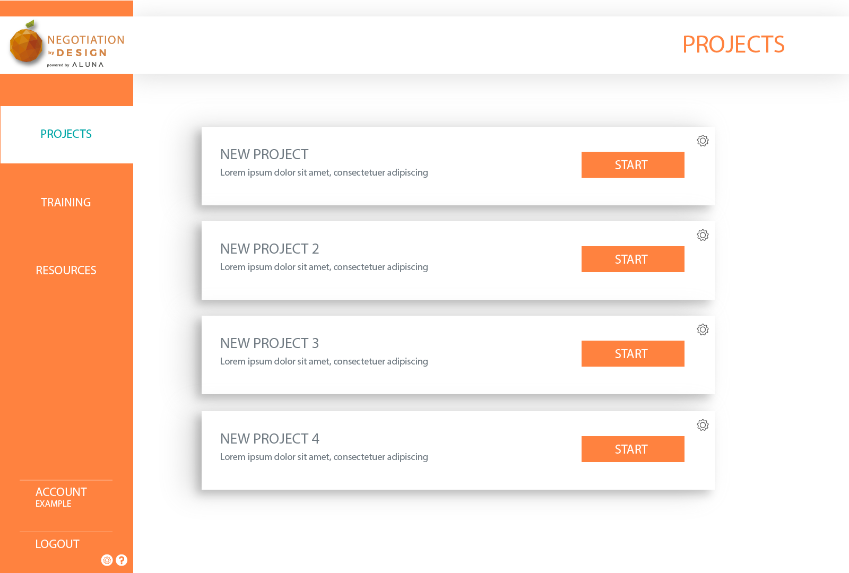Click the Projects page header title
849x573 pixels.
pyautogui.click(x=733, y=45)
